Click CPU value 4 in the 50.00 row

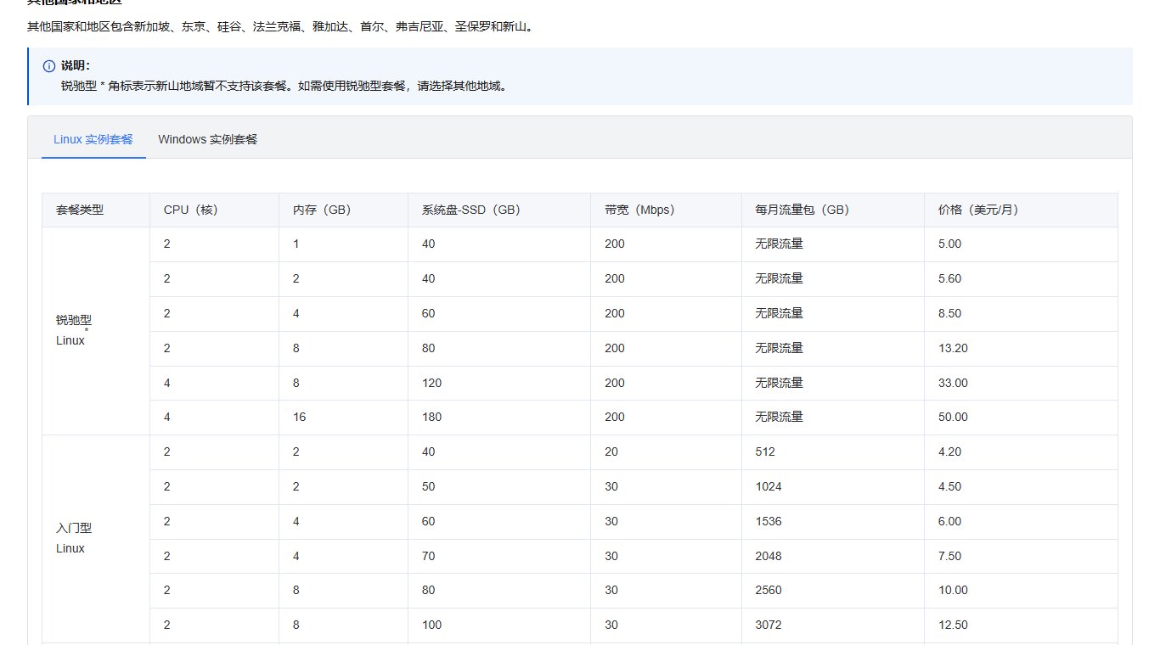coord(214,417)
